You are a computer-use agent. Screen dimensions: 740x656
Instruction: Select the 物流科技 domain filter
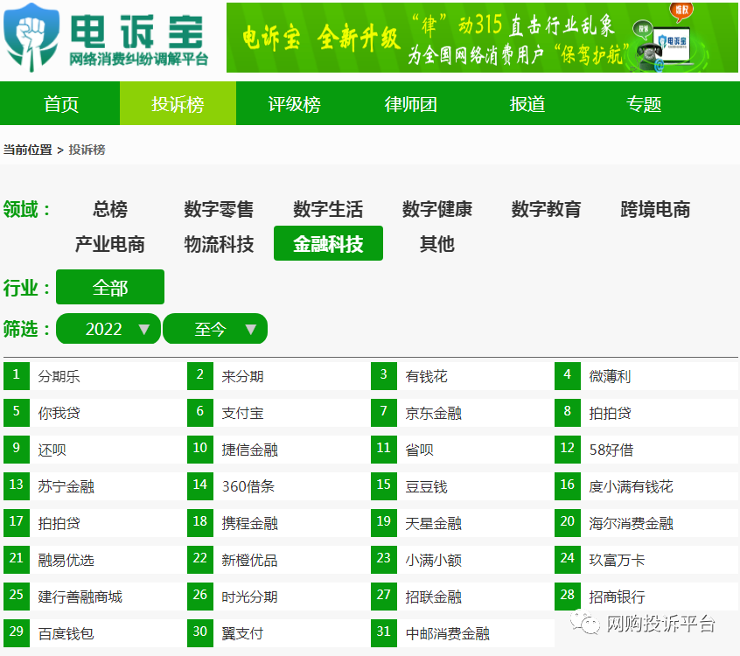(219, 243)
